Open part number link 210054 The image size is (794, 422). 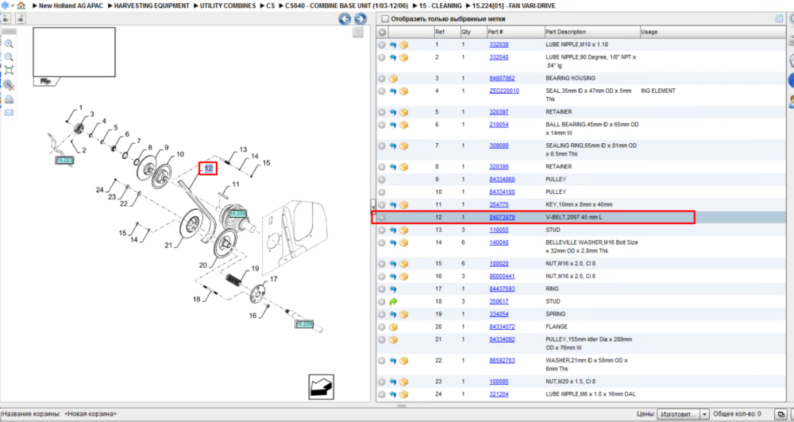(x=499, y=125)
